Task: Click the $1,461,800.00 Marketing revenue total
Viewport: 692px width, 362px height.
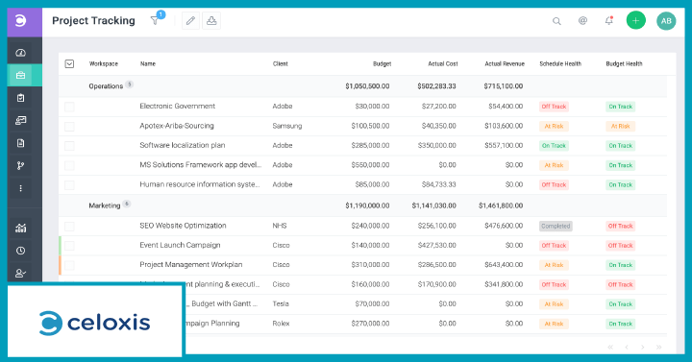Action: (501, 205)
